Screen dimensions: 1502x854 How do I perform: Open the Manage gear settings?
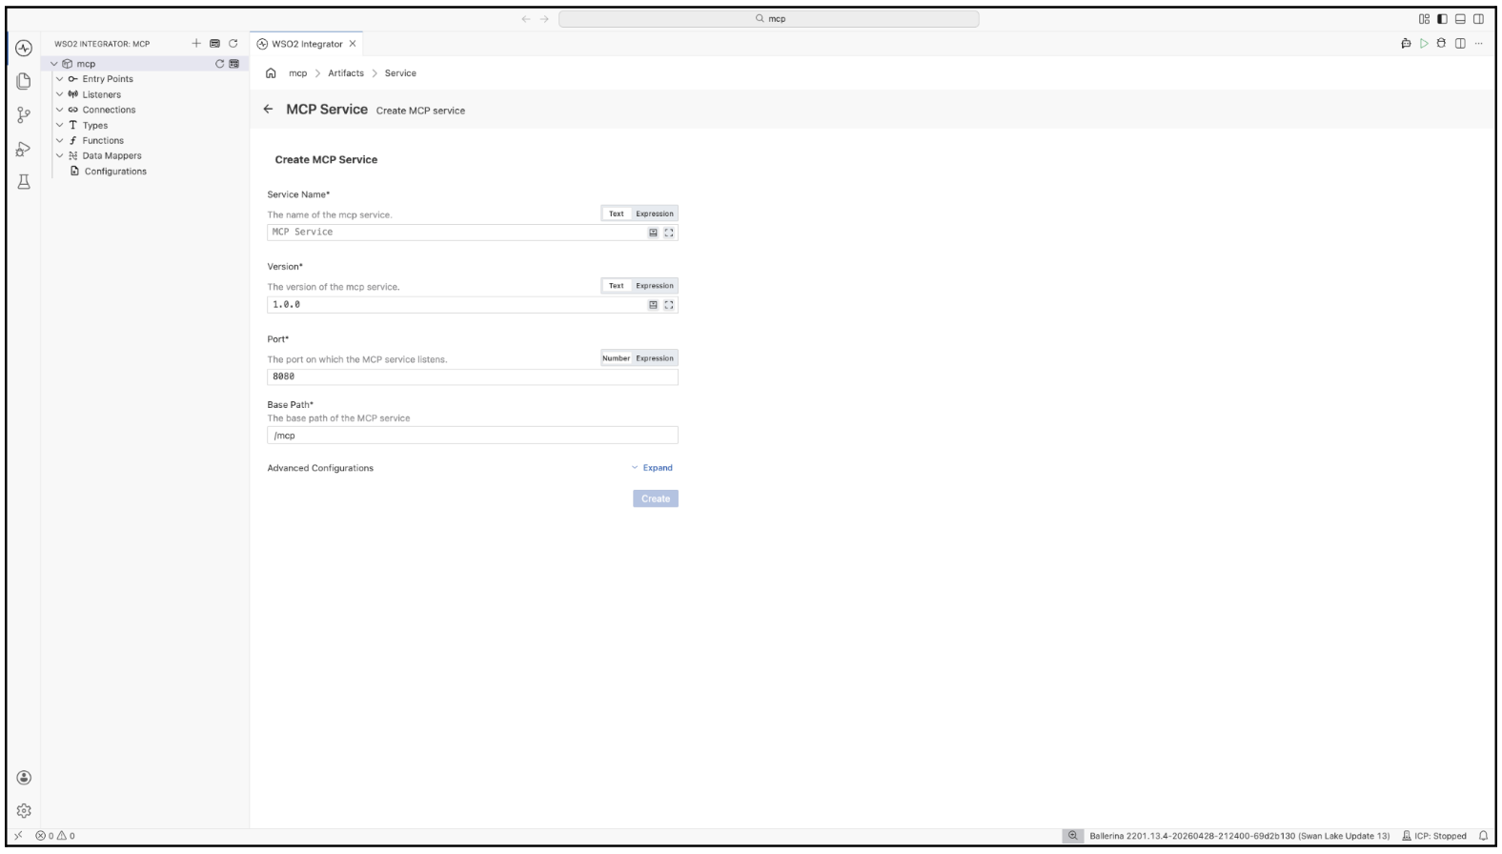pyautogui.click(x=24, y=810)
